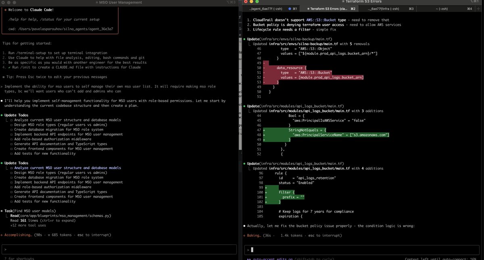The image size is (484, 260).
Task: Click the 'with 4 additions' update summary line
Action: [x=318, y=168]
